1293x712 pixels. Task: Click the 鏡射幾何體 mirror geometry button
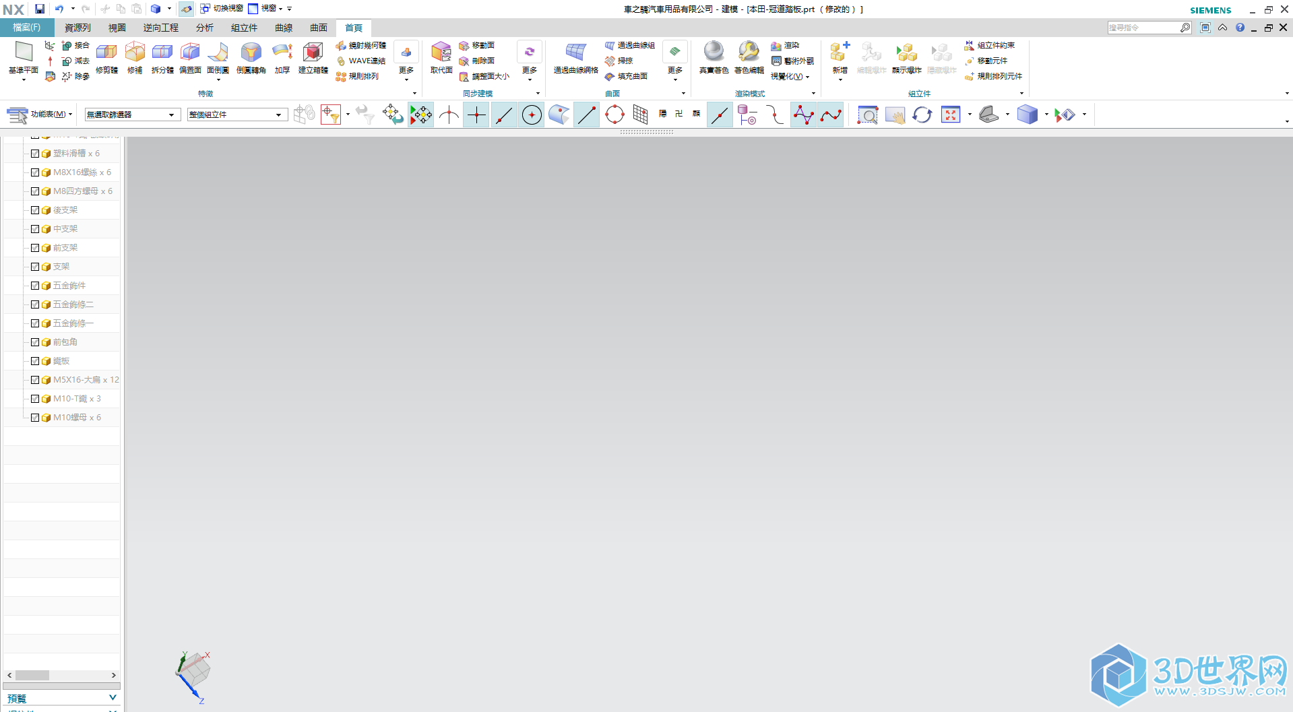click(x=361, y=45)
